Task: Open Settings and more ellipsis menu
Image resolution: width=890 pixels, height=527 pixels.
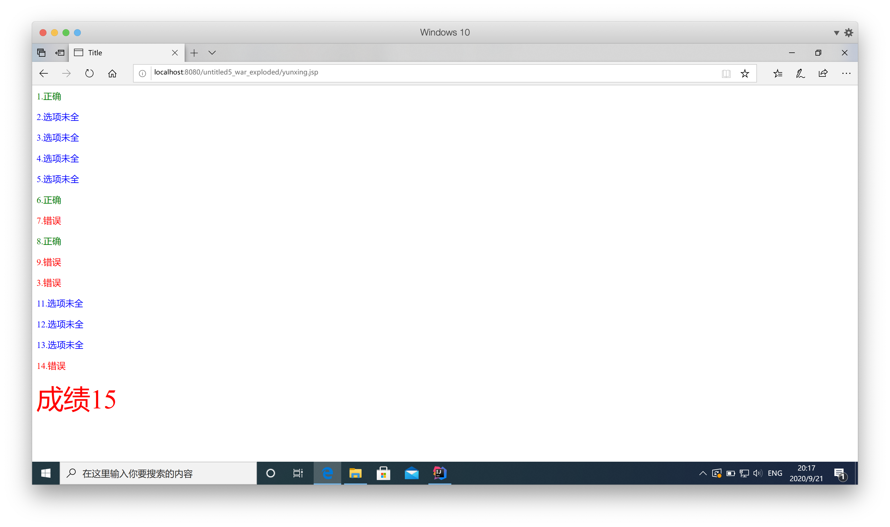Action: 846,74
